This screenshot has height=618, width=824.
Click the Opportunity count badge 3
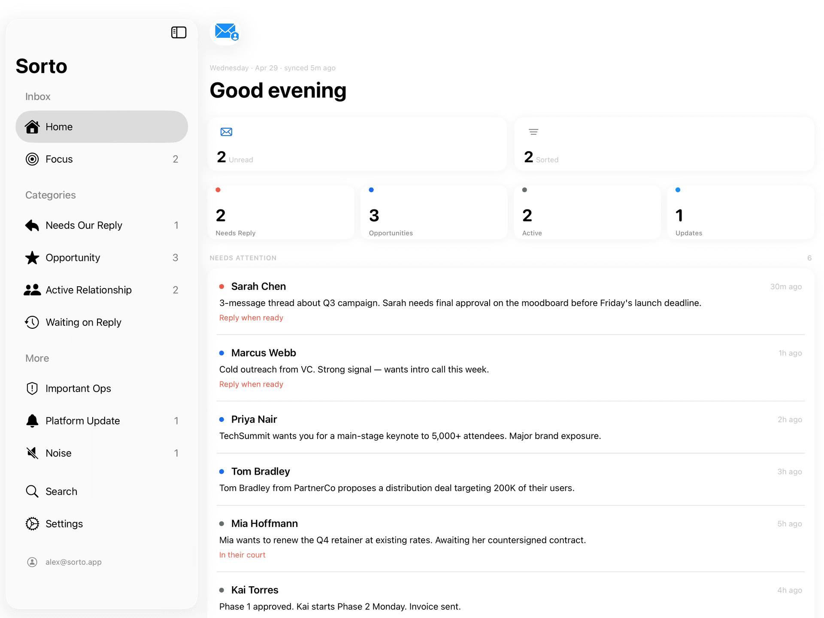[176, 257]
